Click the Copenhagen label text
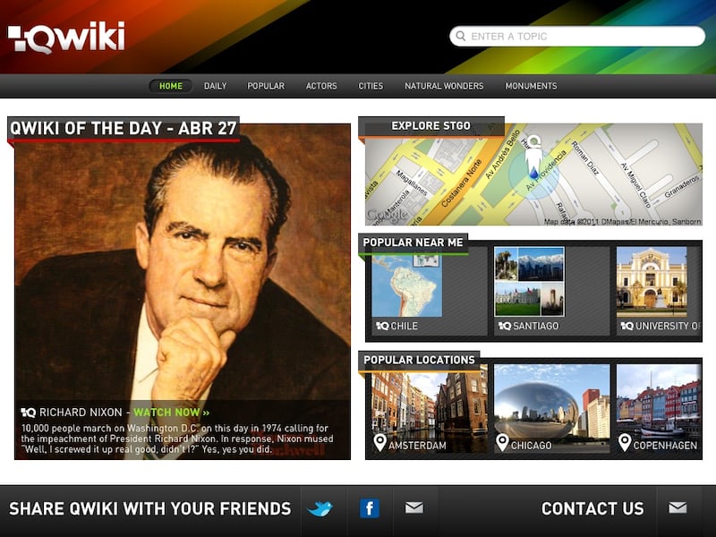This screenshot has width=716, height=537. 665,445
